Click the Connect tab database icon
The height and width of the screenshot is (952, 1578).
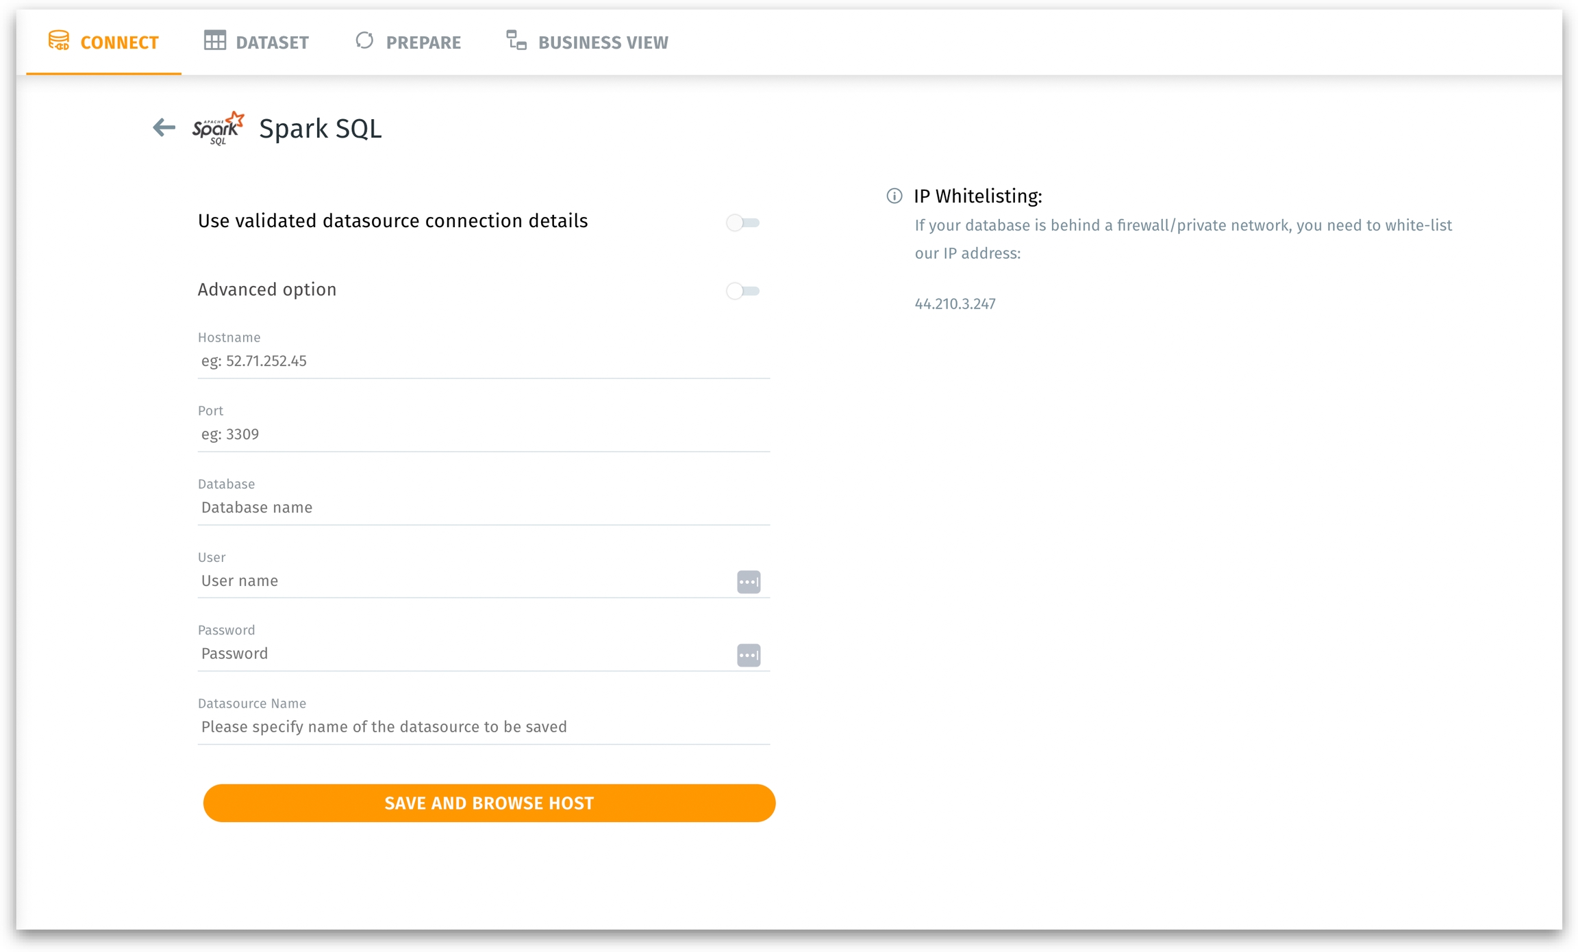pyautogui.click(x=59, y=41)
